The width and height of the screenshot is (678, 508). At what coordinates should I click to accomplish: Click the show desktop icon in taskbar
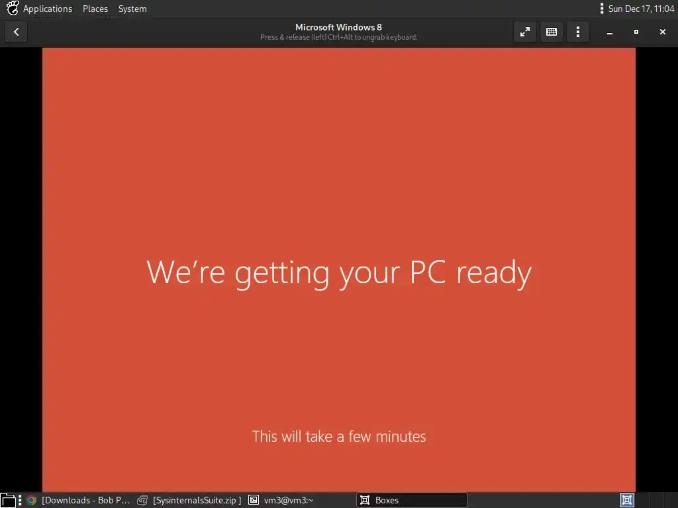click(8, 500)
